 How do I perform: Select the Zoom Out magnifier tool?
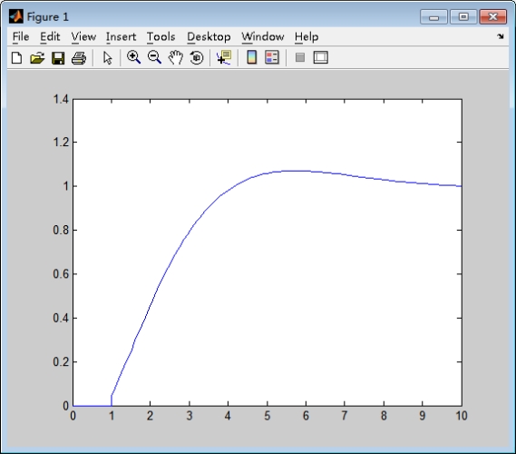point(154,57)
